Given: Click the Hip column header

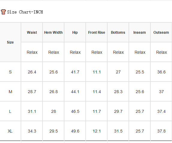Looking at the screenshot, I should [x=75, y=32].
